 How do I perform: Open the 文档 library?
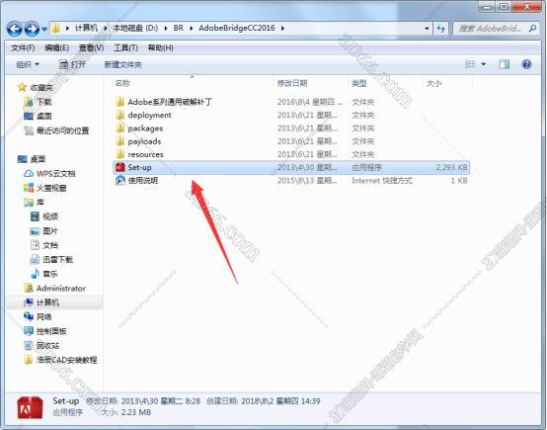50,245
